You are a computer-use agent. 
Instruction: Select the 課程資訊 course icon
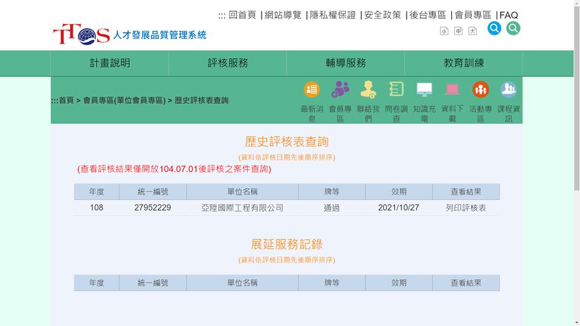click(x=508, y=90)
